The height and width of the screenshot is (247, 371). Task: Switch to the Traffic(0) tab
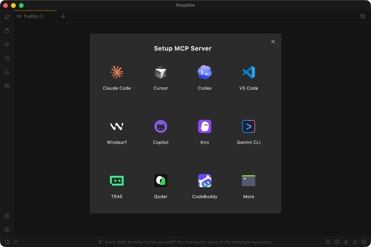tap(35, 17)
